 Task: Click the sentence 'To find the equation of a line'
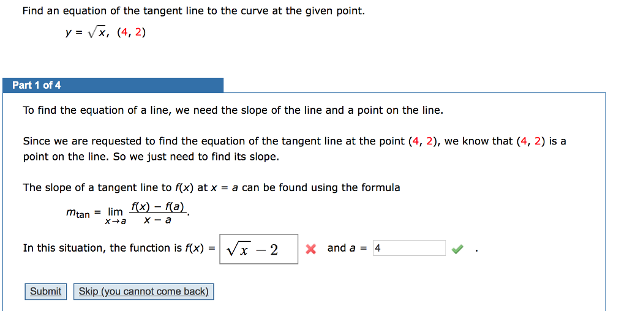233,110
